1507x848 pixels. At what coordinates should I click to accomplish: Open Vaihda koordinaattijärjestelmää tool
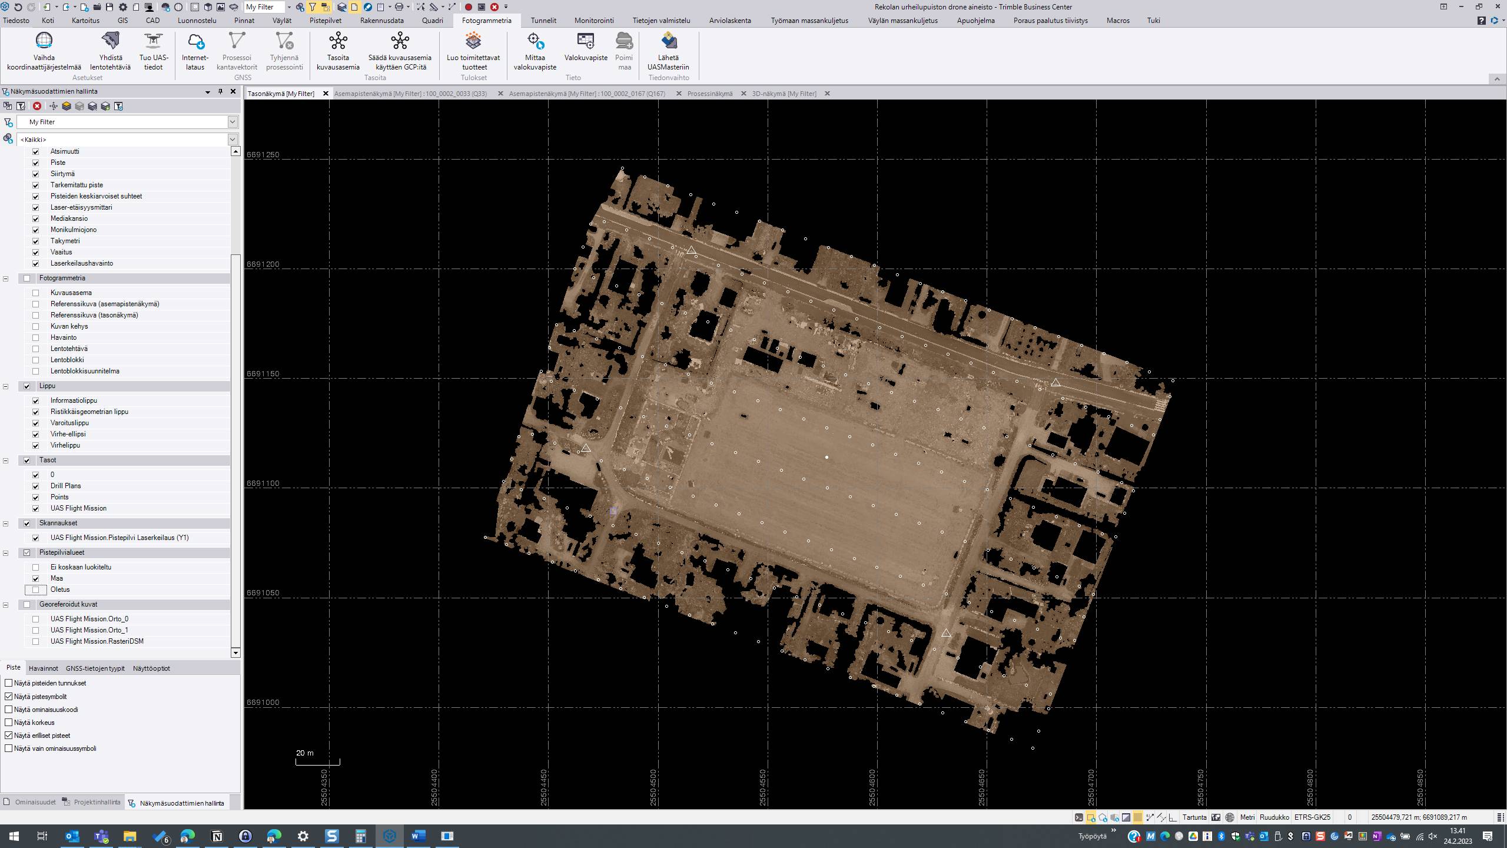pyautogui.click(x=44, y=51)
